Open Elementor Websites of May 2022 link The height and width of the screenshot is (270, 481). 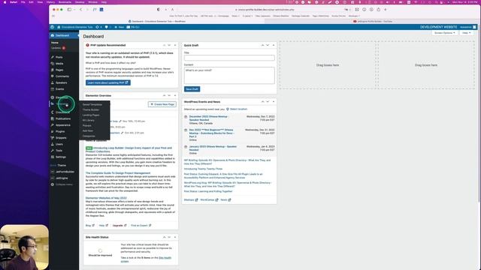[x=106, y=198]
